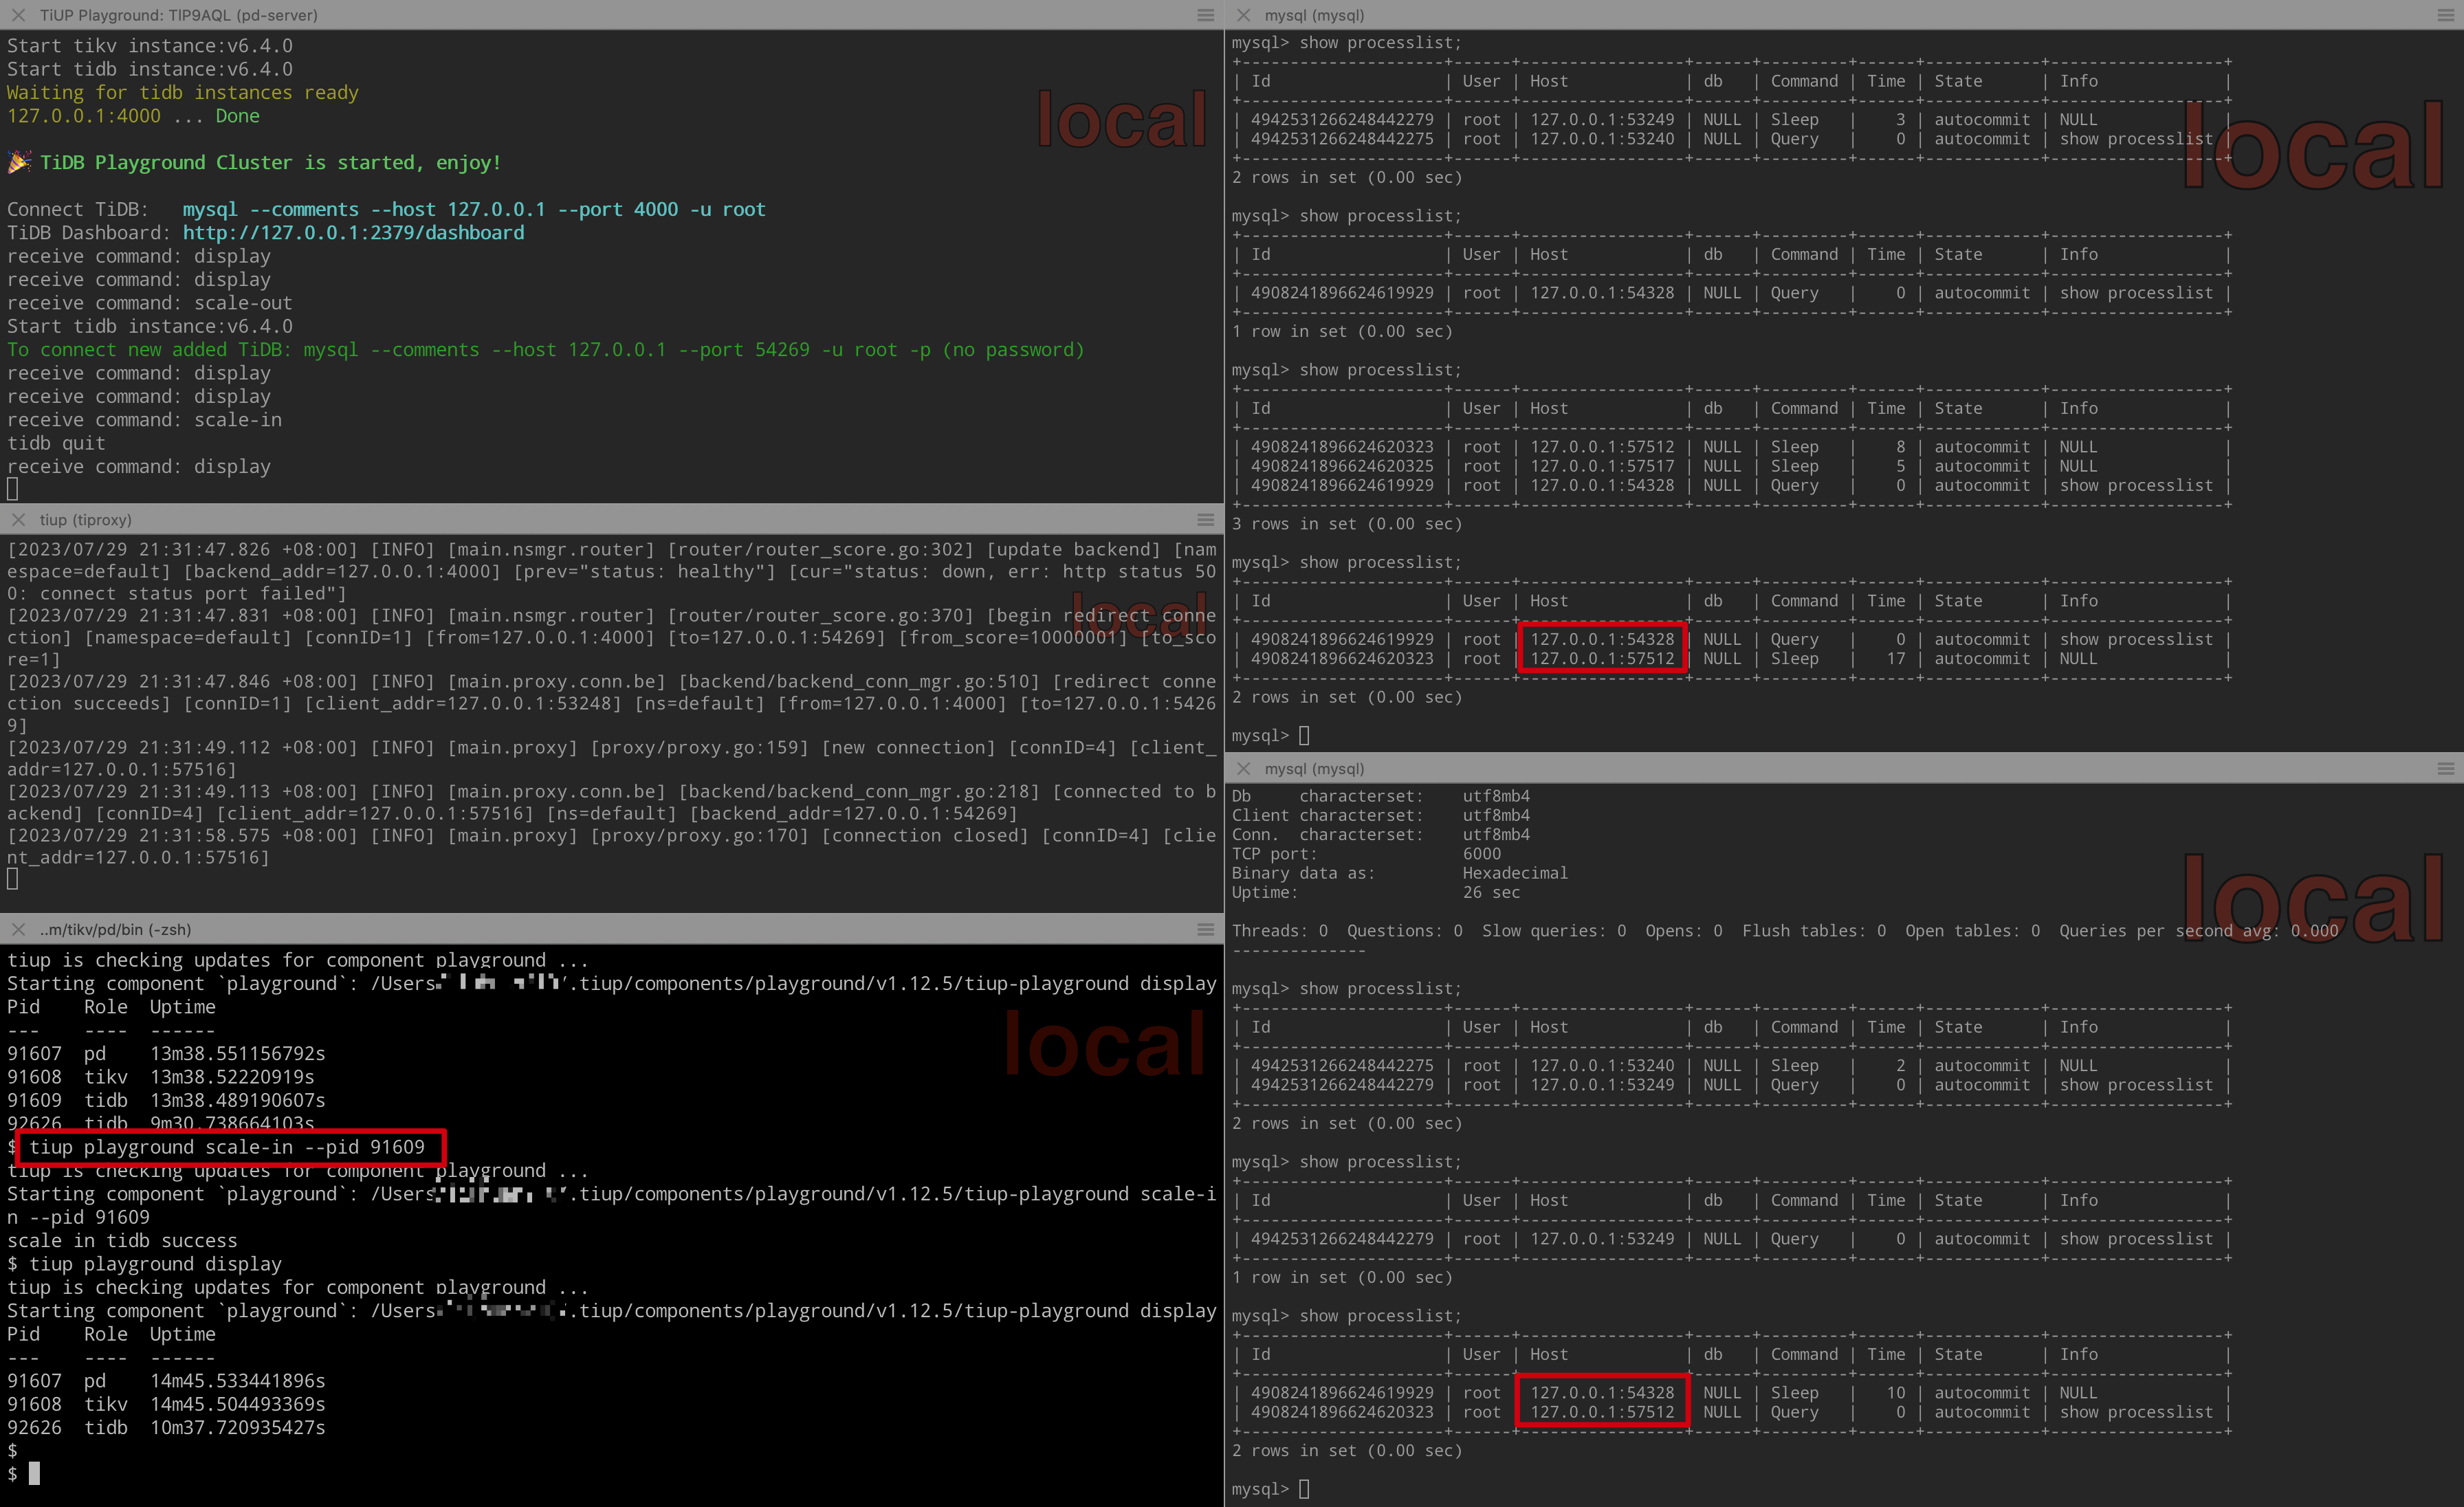The image size is (2464, 1507).
Task: Click 'receive command: scale-in' line
Action: [144, 419]
